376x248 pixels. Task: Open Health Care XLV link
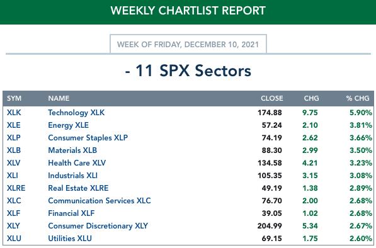[77, 163]
